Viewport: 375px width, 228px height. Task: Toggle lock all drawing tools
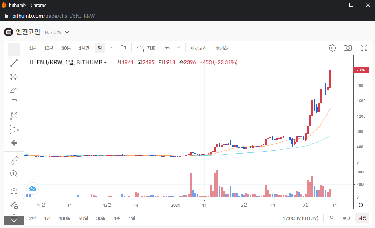click(x=14, y=205)
